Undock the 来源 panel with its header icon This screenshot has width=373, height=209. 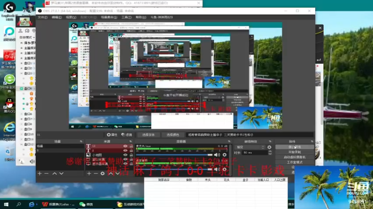point(131,142)
